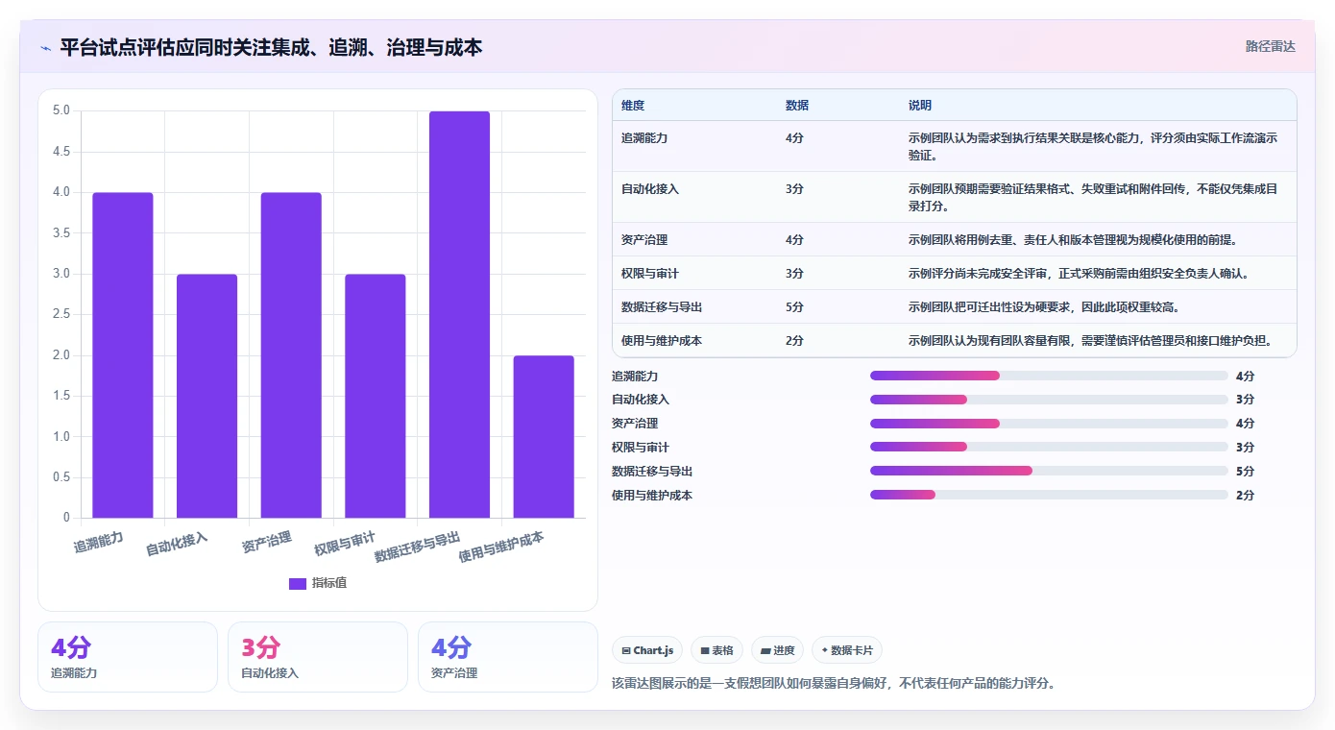The width and height of the screenshot is (1335, 730).
Task: Click the 权限与审计 bar in the chart
Action: click(376, 396)
